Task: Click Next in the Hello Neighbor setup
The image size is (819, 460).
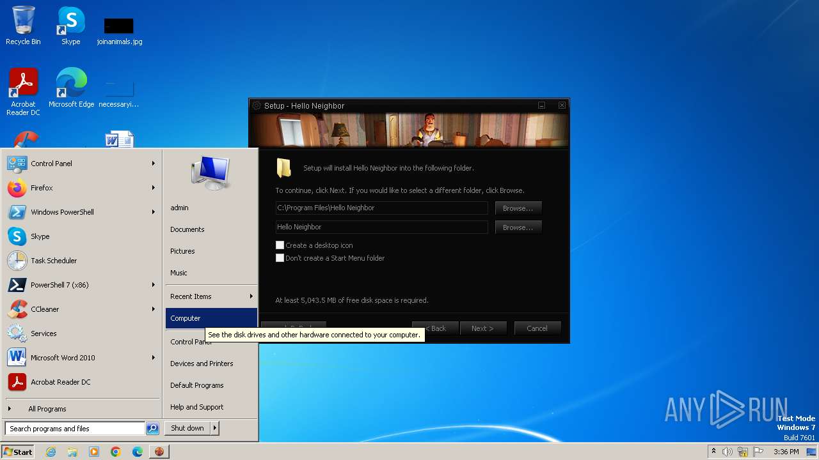Action: pos(484,328)
